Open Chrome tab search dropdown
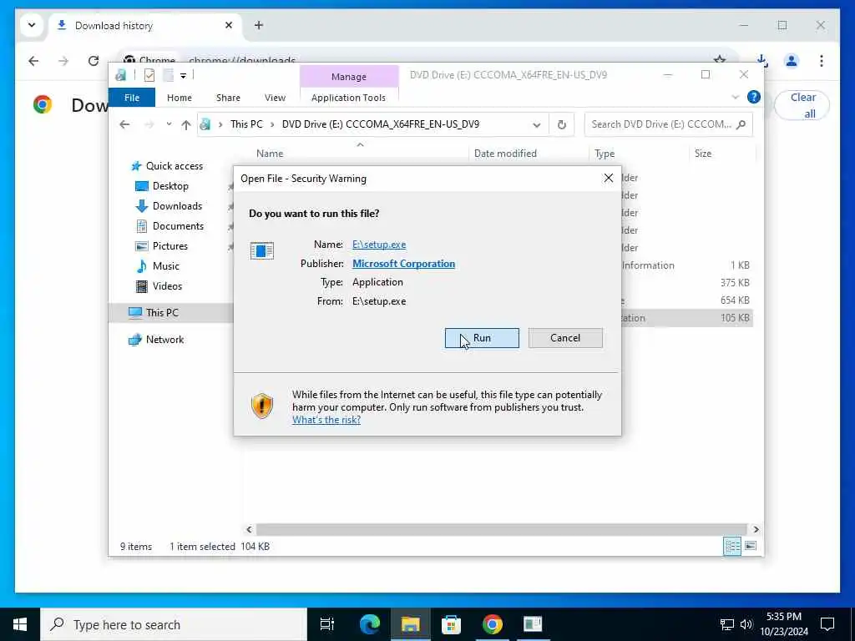The height and width of the screenshot is (641, 855). (32, 25)
